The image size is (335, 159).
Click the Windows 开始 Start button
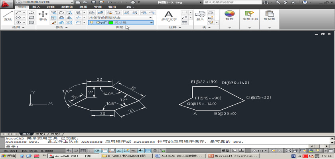click(8, 156)
